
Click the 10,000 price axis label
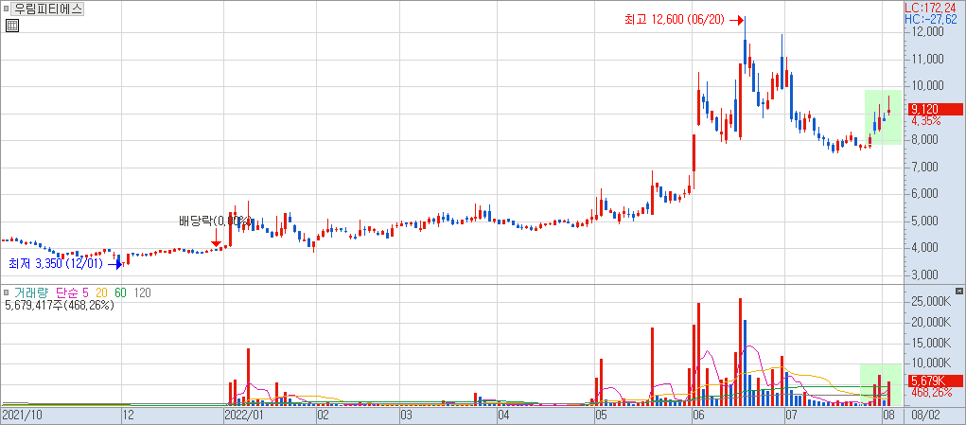pos(926,86)
